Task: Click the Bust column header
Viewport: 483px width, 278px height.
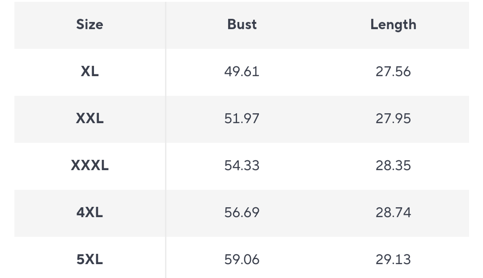Action: (x=242, y=25)
